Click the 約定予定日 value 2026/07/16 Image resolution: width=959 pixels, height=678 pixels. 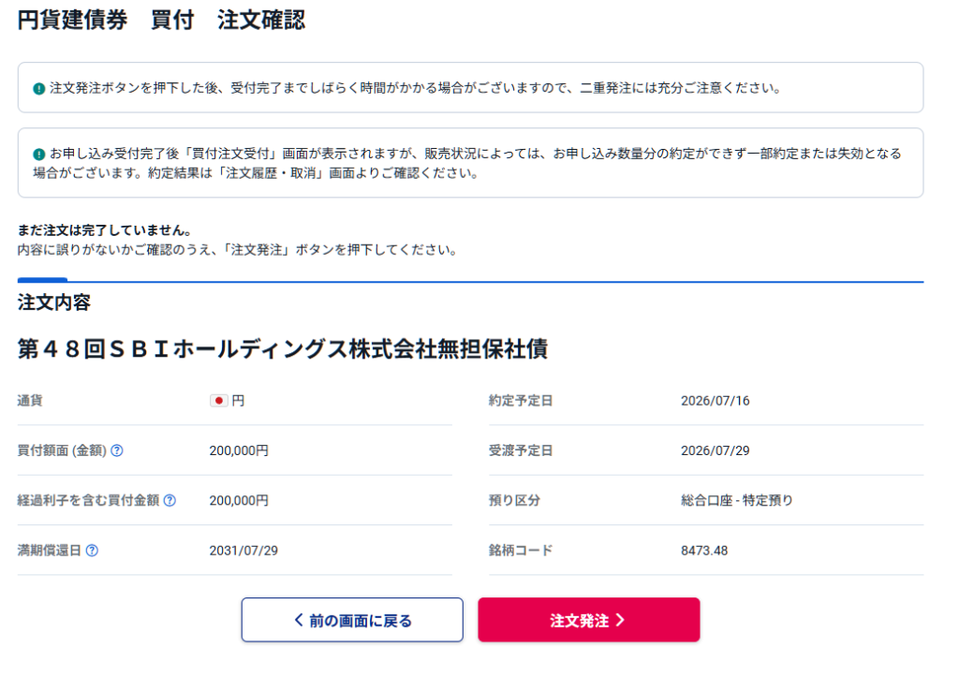click(x=715, y=401)
